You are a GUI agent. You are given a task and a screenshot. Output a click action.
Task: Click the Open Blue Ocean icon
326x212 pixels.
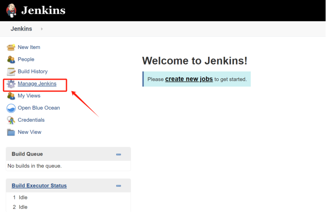coord(11,108)
